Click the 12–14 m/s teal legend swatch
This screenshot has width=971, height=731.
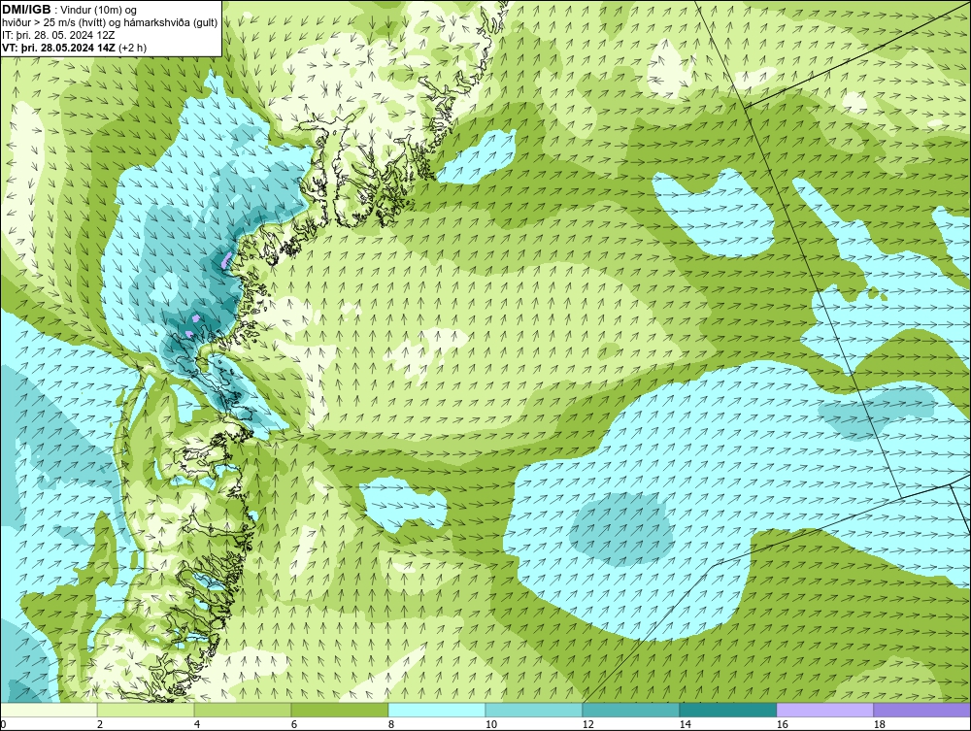click(630, 710)
